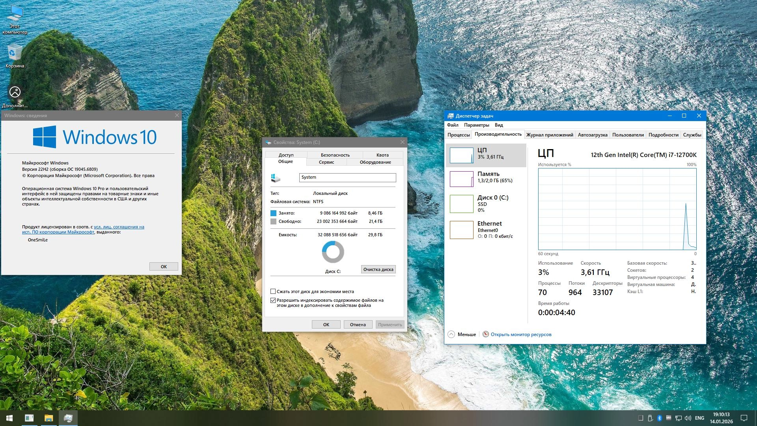Open the resource monitor link
757x426 pixels.
point(520,334)
